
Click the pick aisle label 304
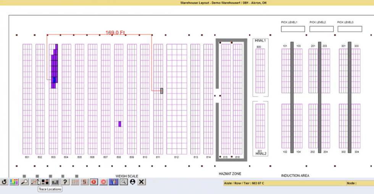coord(356,152)
